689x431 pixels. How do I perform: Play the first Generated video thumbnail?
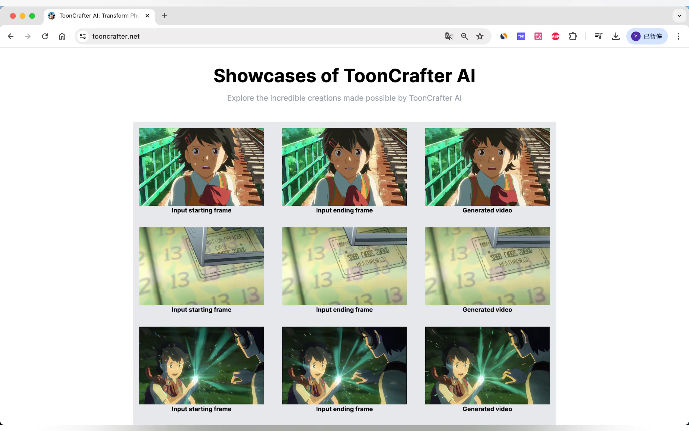click(487, 167)
